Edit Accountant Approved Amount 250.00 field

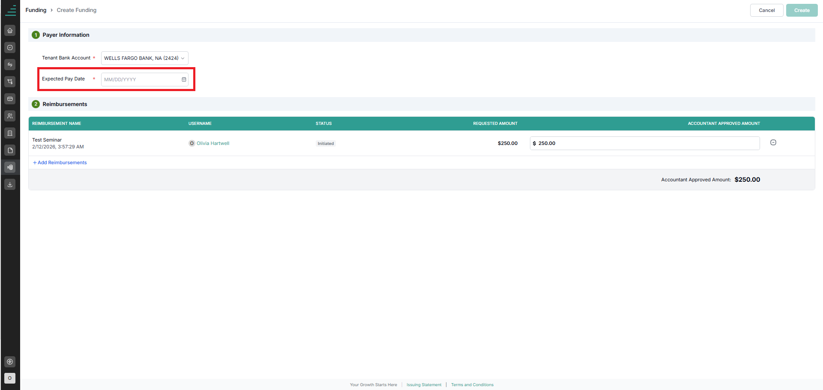pos(645,143)
